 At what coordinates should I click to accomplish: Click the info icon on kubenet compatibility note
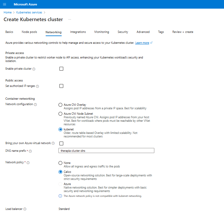60,196
